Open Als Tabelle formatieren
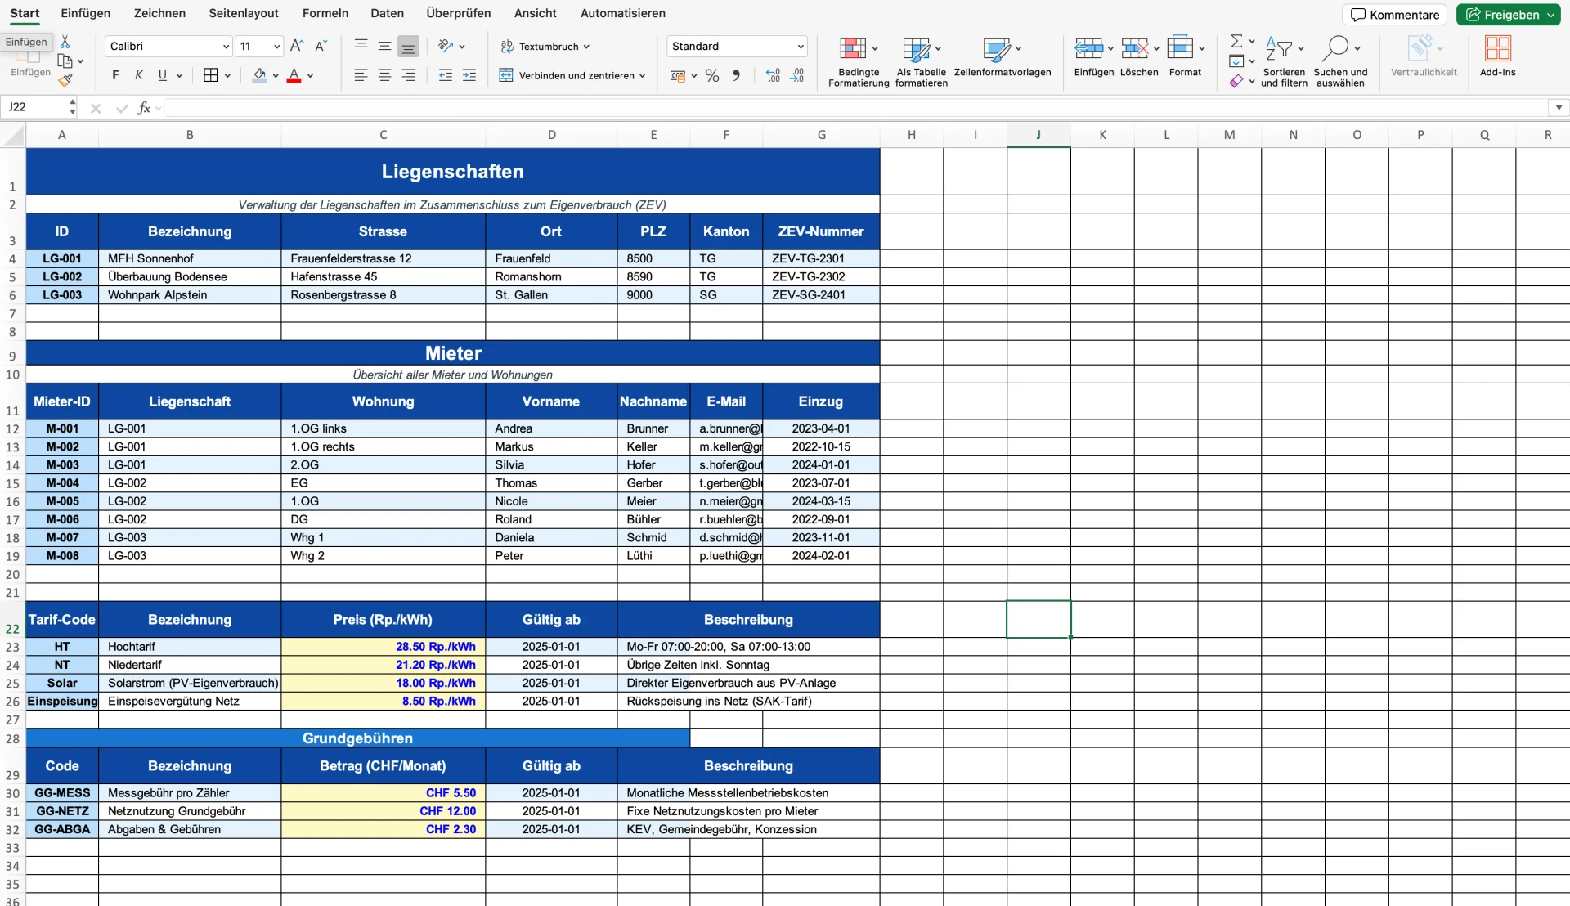The image size is (1570, 906). pos(921,61)
